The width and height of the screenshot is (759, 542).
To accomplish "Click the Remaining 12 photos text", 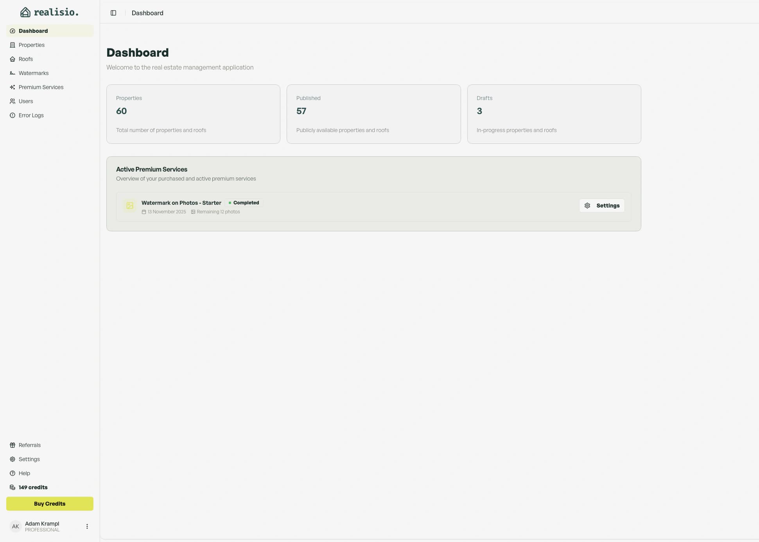I will pos(218,212).
